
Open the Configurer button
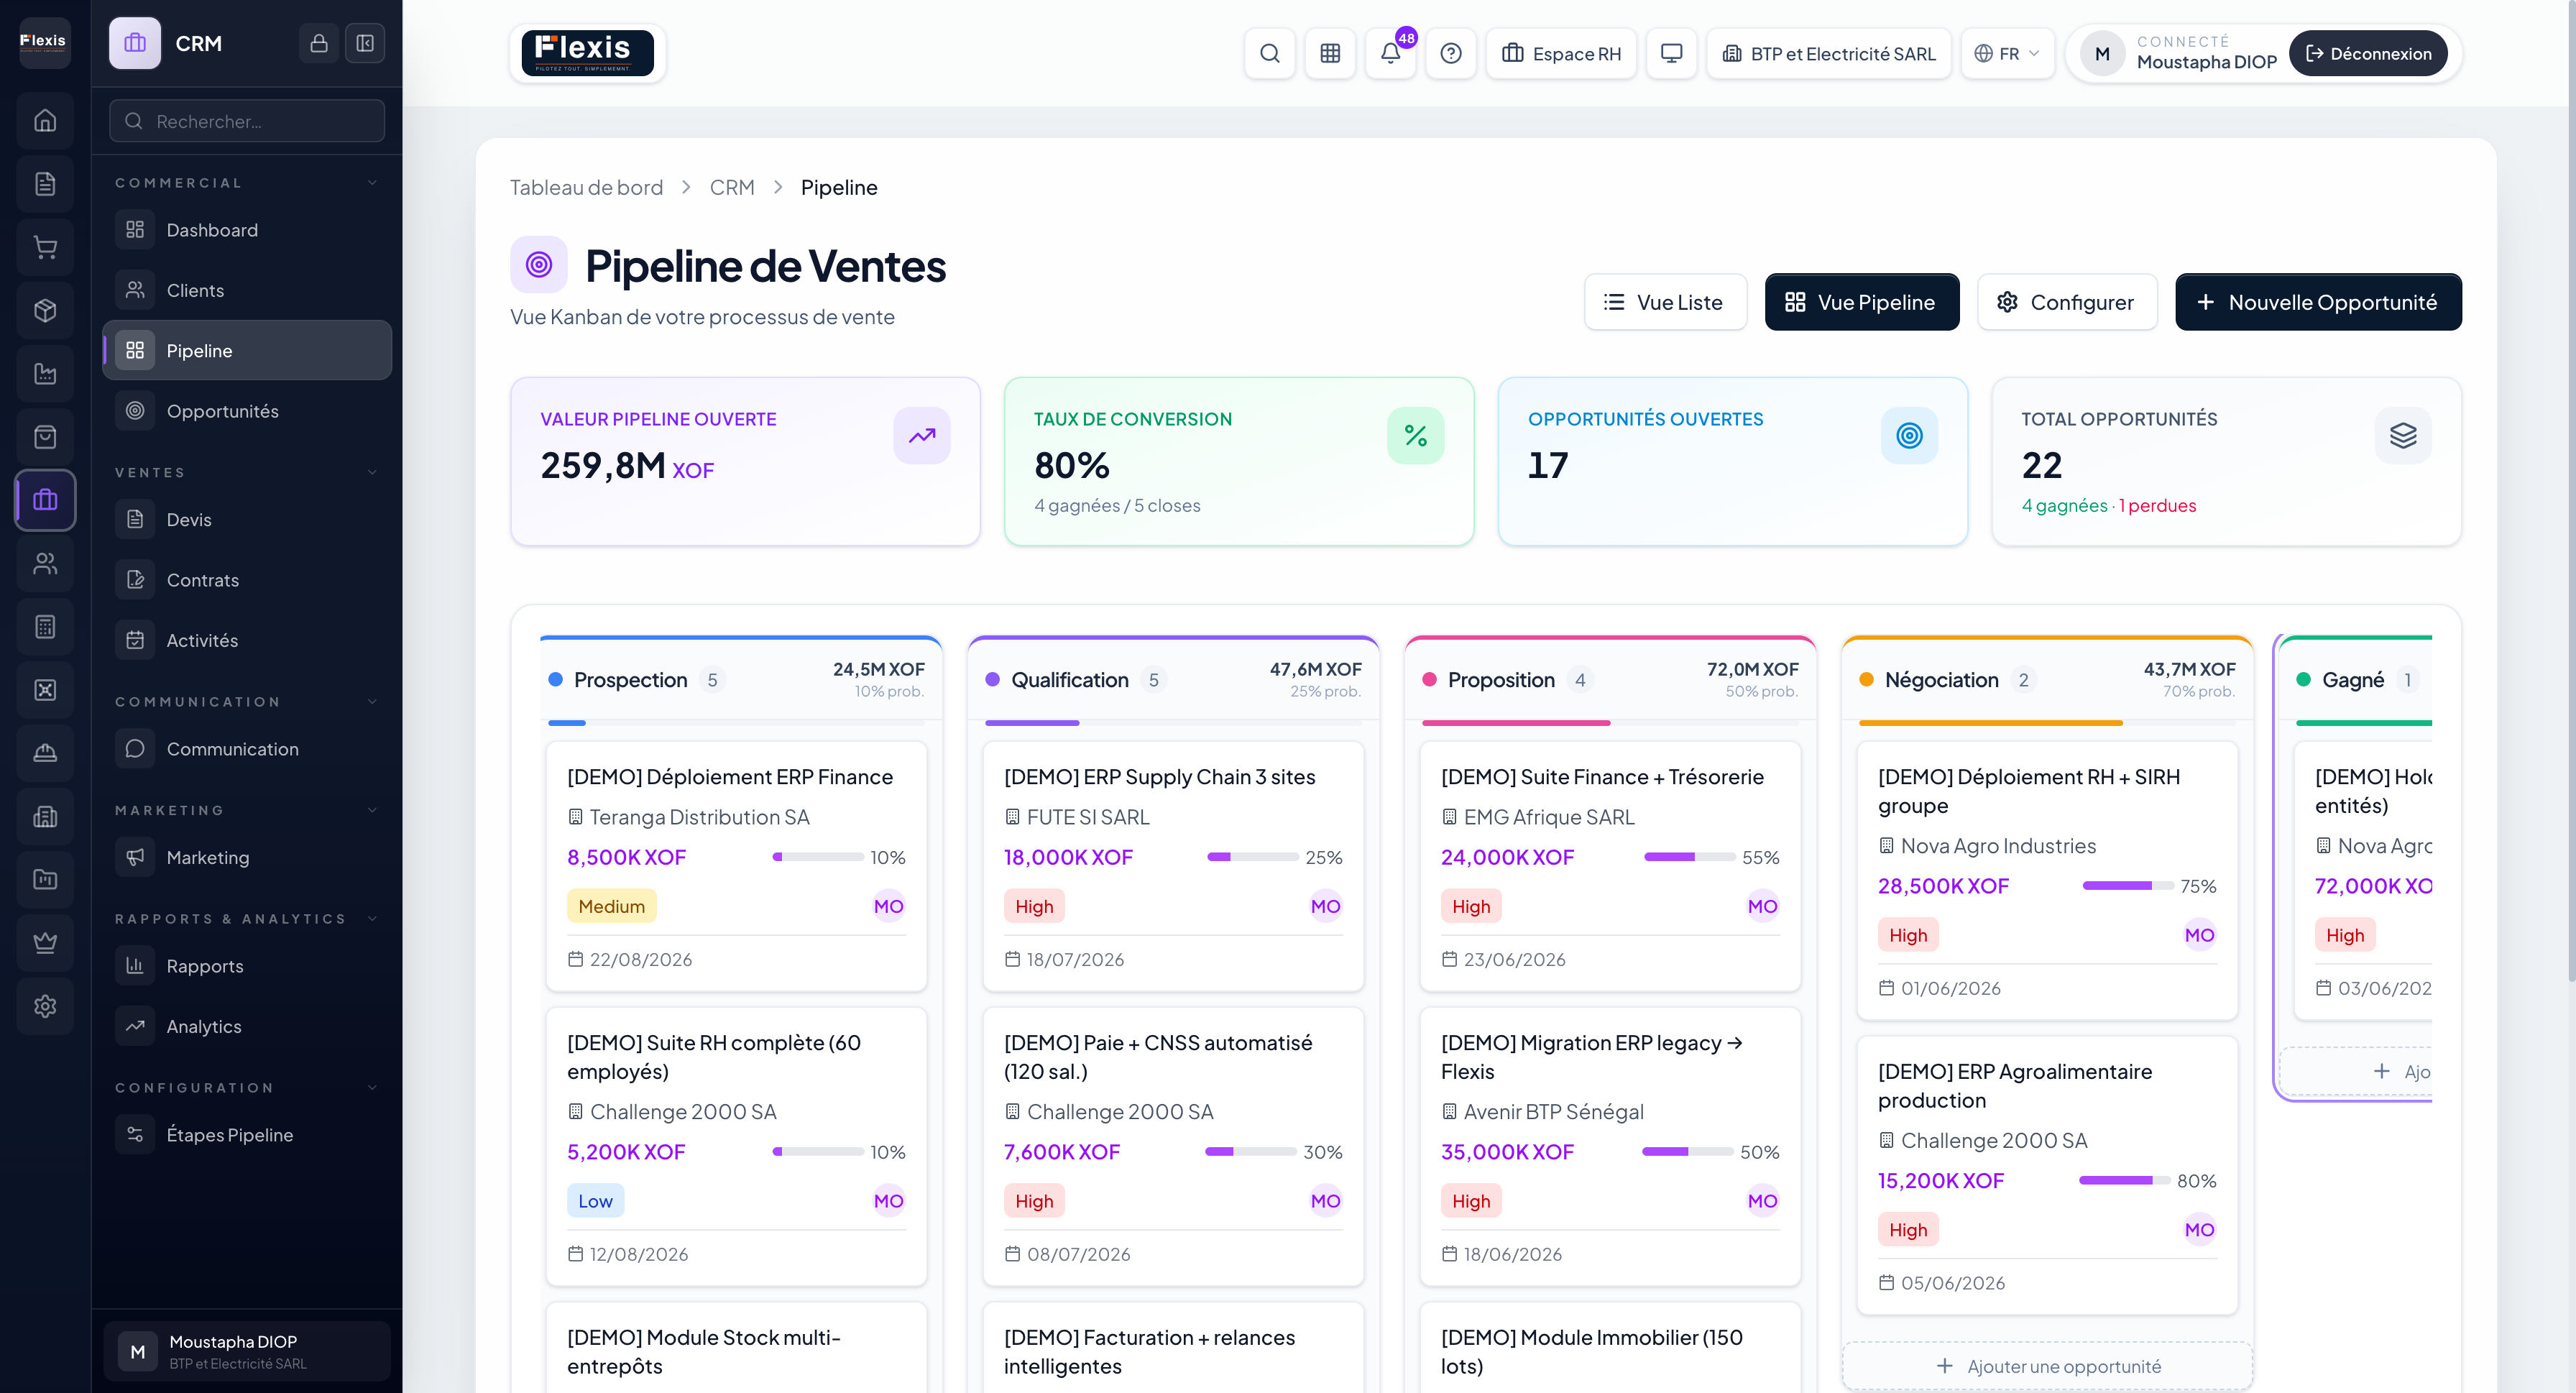(2067, 302)
